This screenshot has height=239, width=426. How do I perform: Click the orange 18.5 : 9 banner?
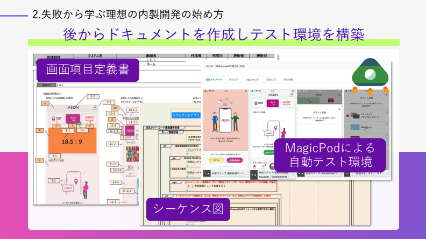[72, 140]
